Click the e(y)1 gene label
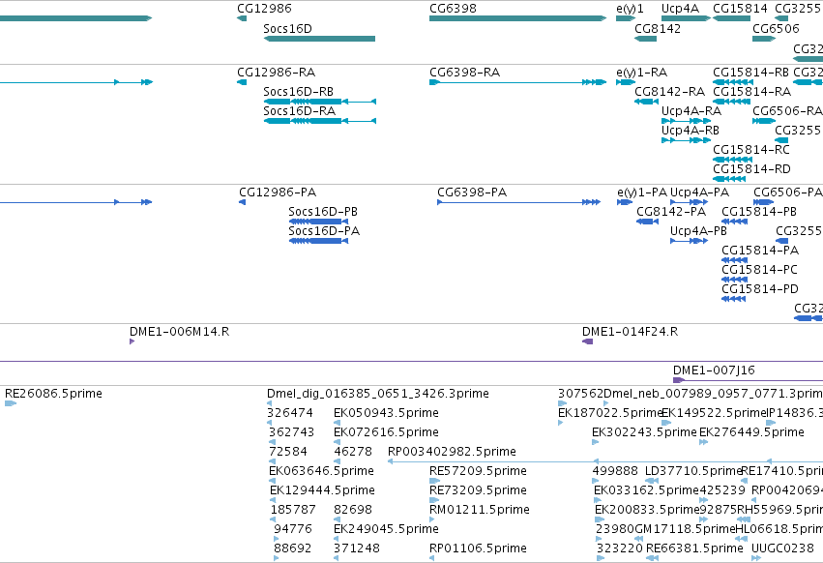 [630, 9]
